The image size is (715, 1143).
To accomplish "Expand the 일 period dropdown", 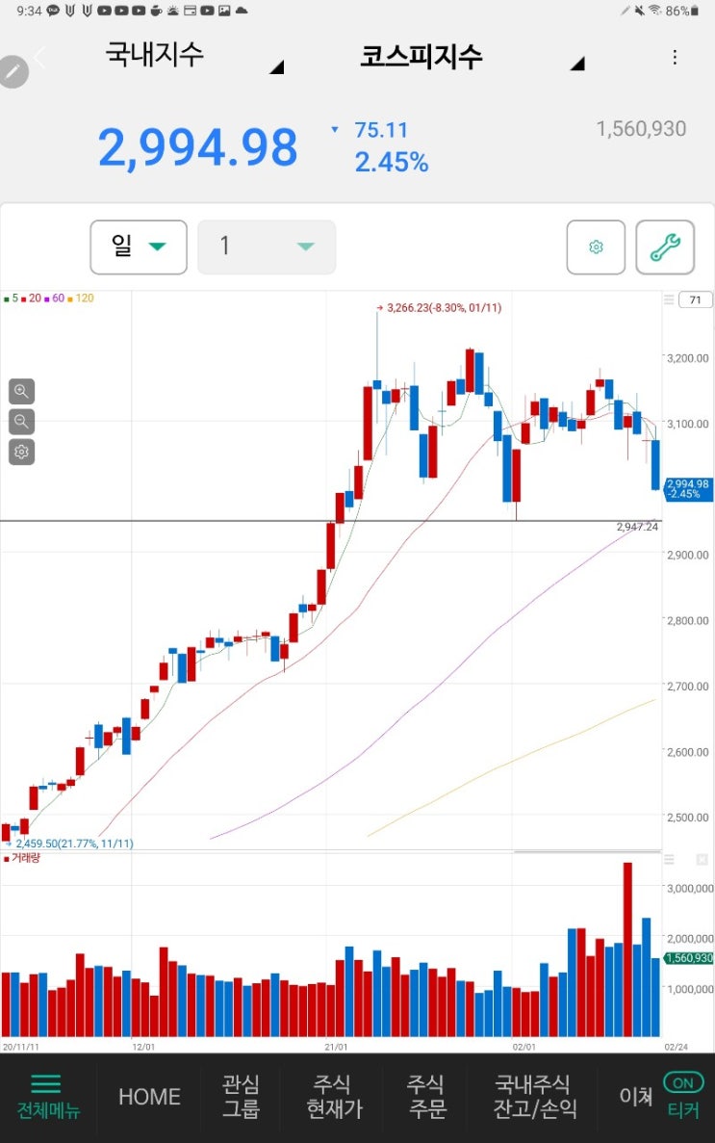I will 139,247.
